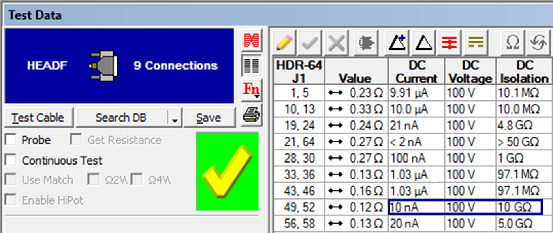Check the Enable HiPot option
This screenshot has height=233, width=553.
(x=10, y=200)
